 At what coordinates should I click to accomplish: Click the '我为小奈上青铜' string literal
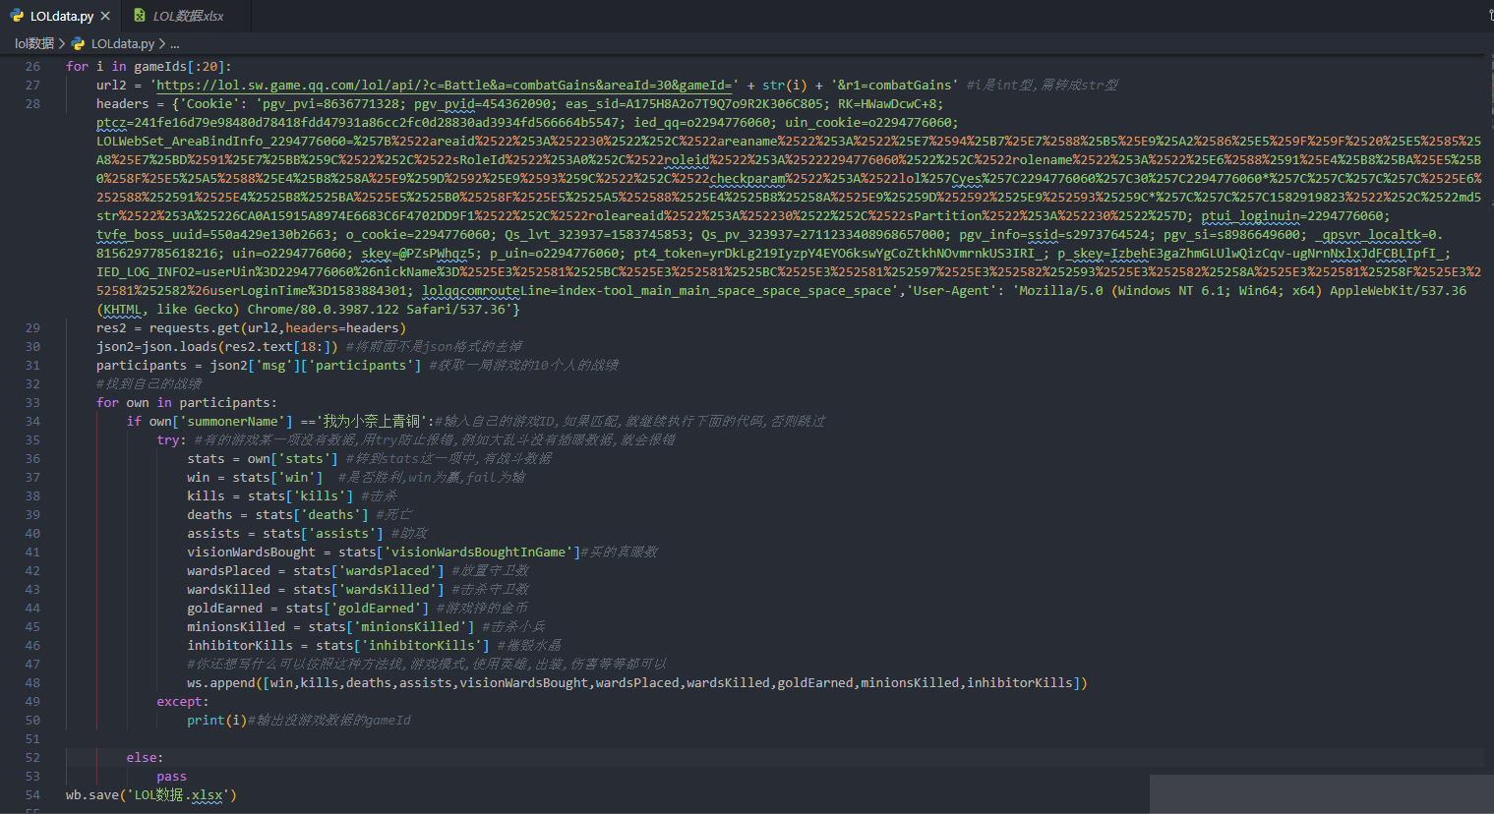(372, 421)
